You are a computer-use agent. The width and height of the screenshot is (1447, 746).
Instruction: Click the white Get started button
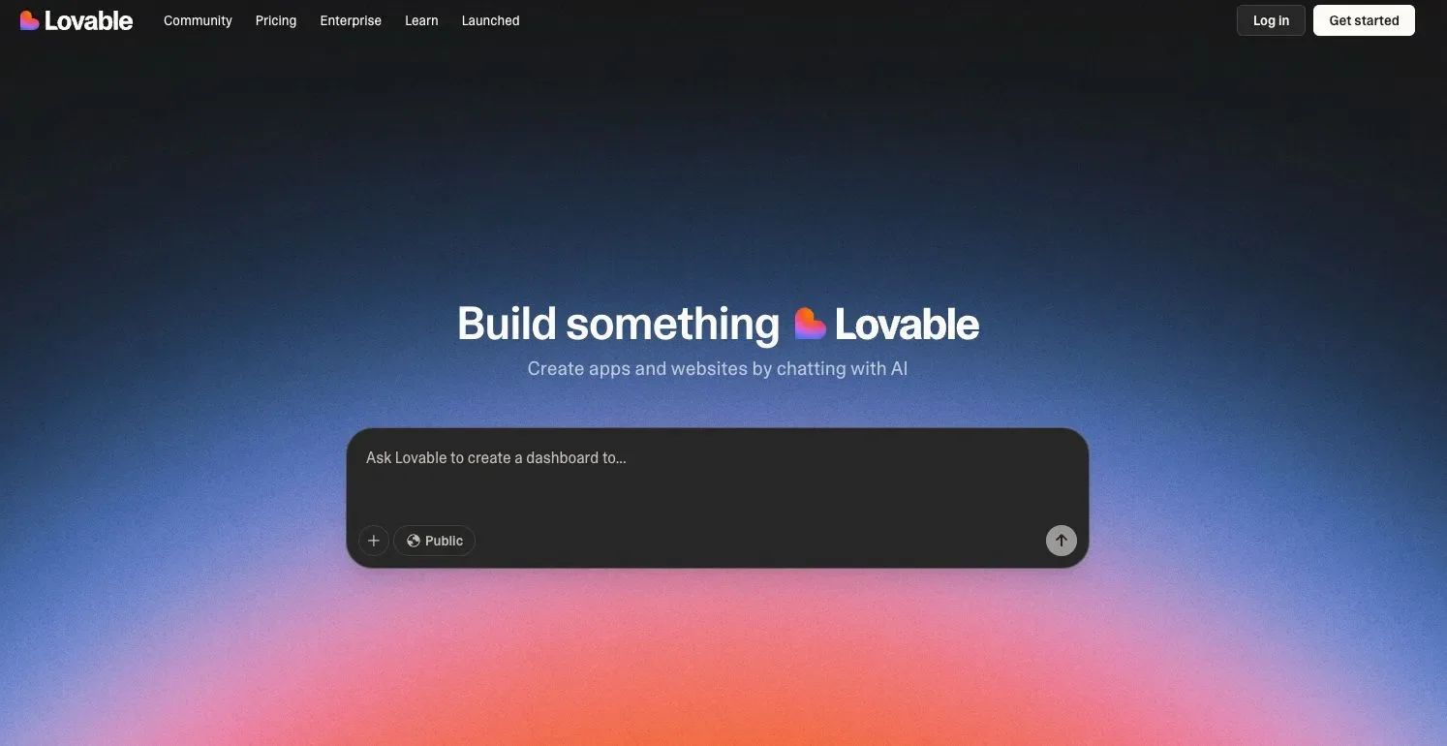[x=1364, y=20]
